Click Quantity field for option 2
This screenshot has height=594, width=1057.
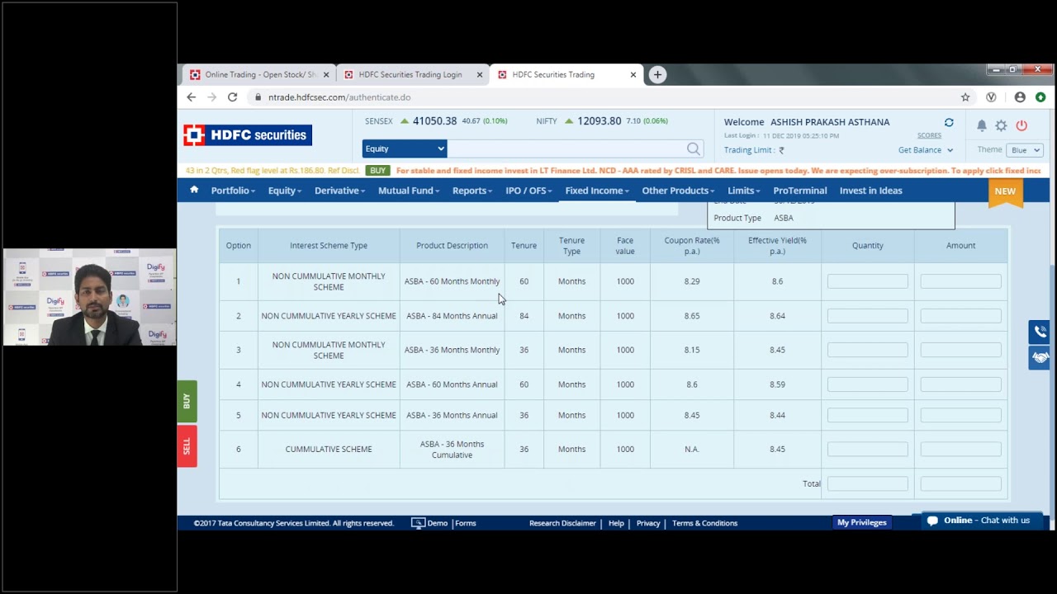867,316
